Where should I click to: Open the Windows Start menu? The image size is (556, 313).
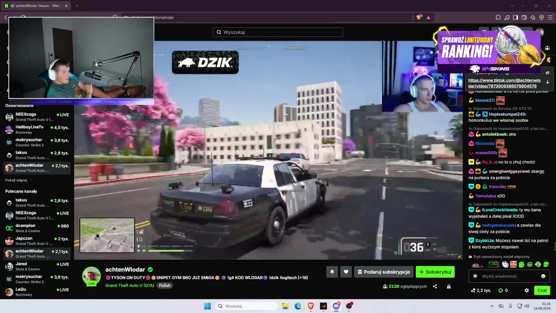click(x=207, y=306)
